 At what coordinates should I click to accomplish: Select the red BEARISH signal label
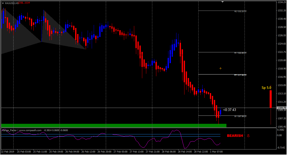click(x=235, y=136)
